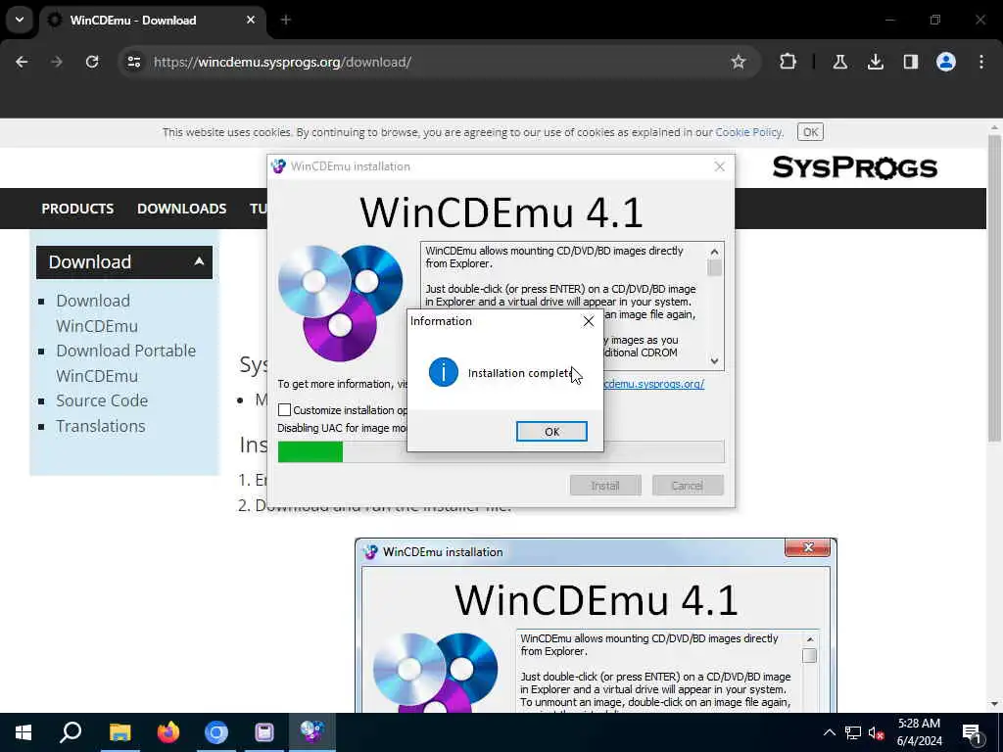
Task: Open Download WinCDEmu sidebar link
Action: click(97, 313)
